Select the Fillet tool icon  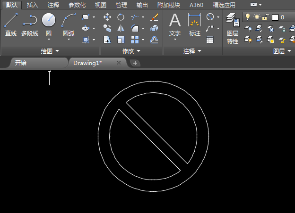(135, 28)
